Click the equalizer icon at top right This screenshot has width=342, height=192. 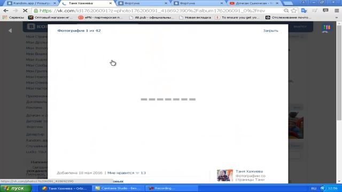click(327, 28)
